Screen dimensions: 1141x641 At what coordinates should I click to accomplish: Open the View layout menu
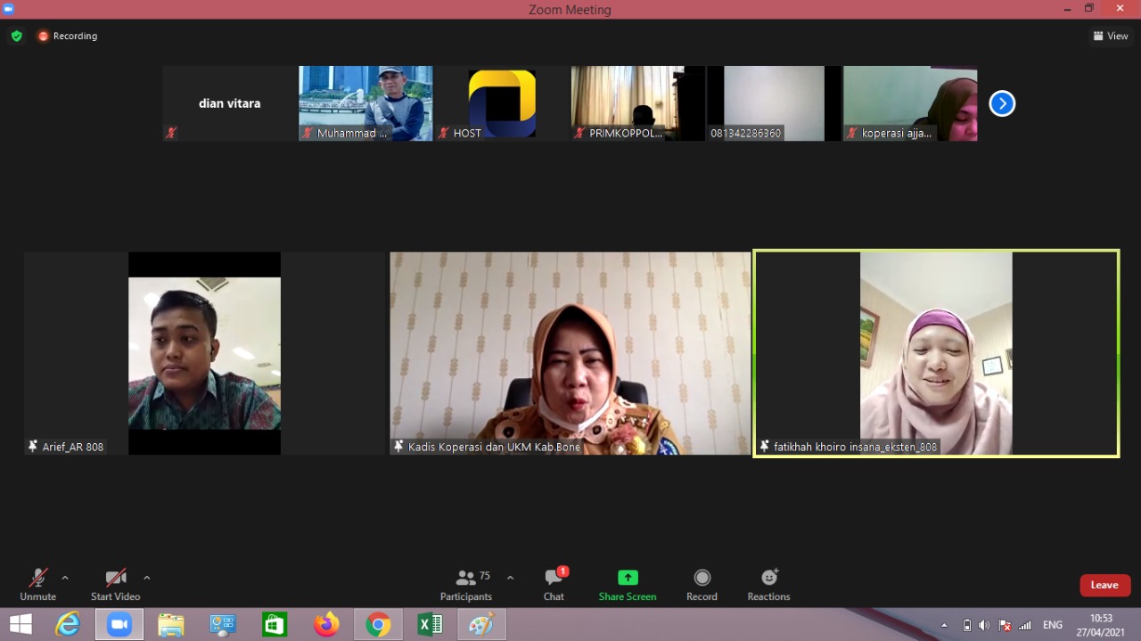1111,37
